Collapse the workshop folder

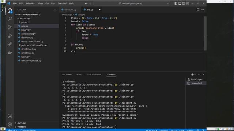[x=37, y=19]
